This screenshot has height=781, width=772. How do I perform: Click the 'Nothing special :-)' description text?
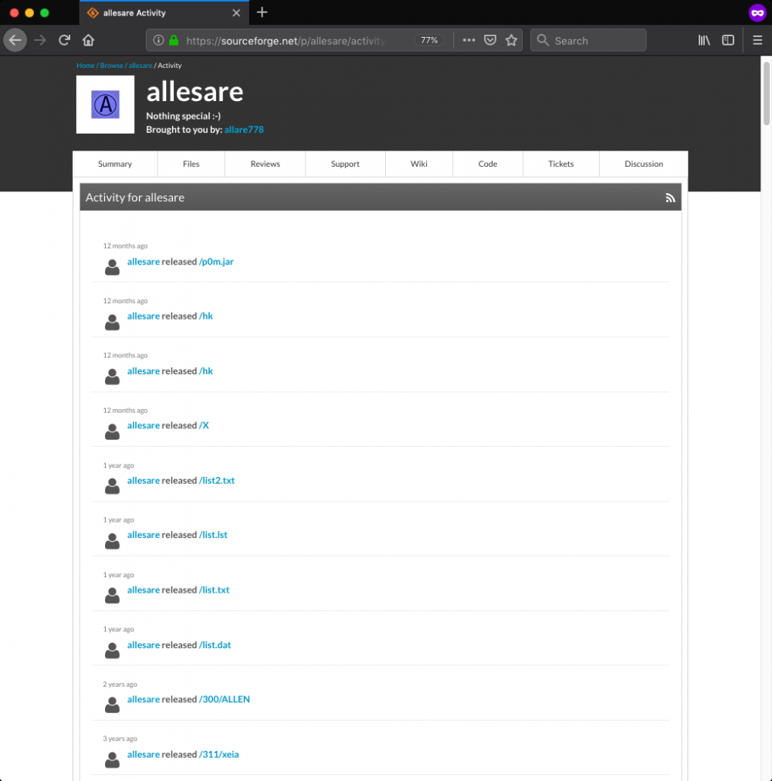(184, 116)
